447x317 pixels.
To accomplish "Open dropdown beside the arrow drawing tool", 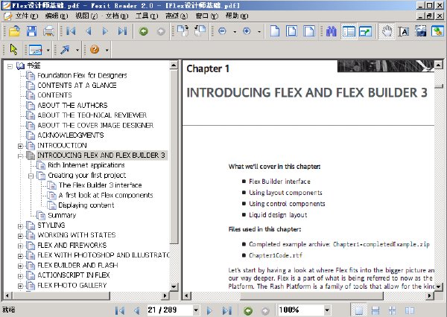I will pyautogui.click(x=77, y=50).
